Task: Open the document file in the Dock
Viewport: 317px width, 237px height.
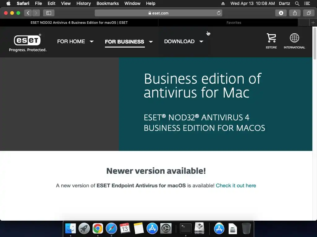Action: 233,229
